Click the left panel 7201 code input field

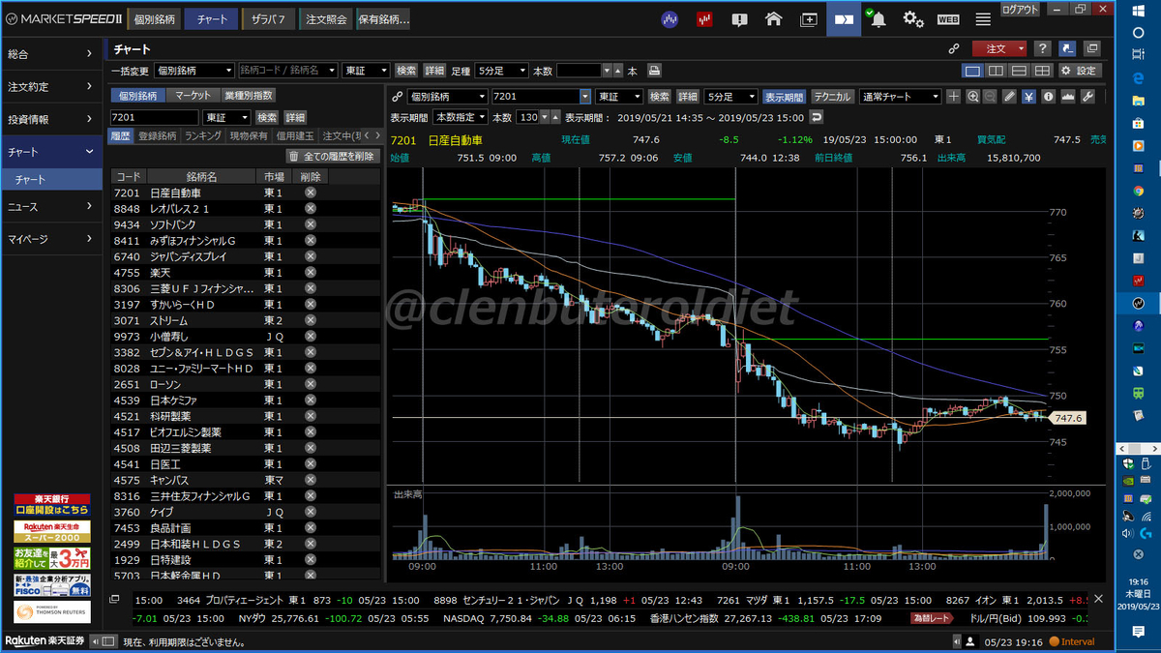pyautogui.click(x=156, y=117)
